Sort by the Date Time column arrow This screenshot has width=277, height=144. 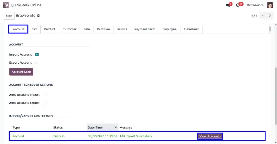(x=116, y=127)
